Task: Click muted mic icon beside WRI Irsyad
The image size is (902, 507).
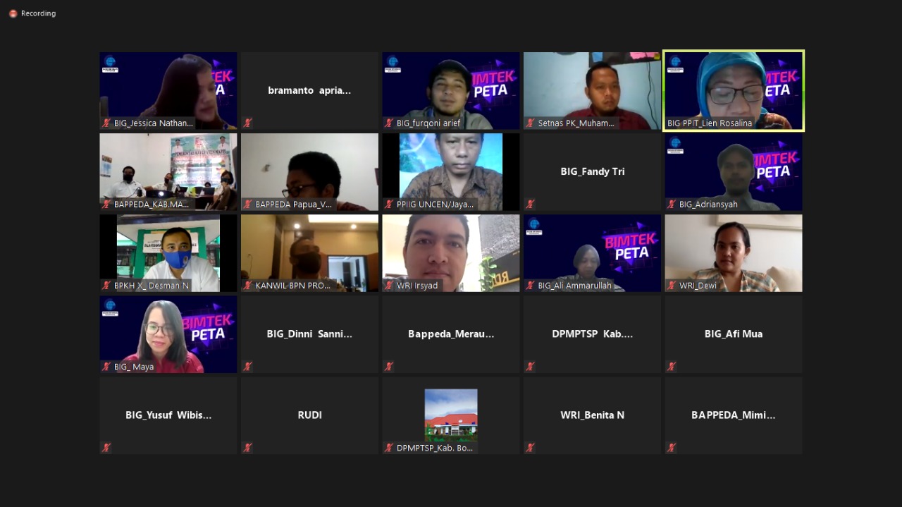Action: click(389, 286)
